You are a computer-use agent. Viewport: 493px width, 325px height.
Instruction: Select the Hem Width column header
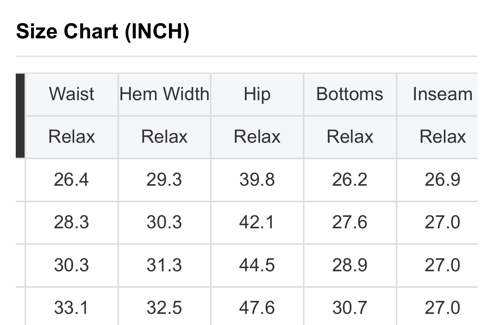point(164,94)
